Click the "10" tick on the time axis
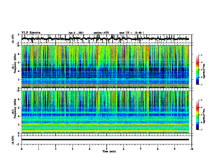The image size is (216, 167). [x=192, y=149]
